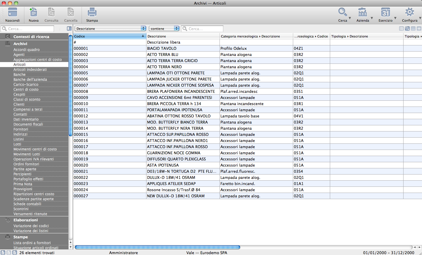The width and height of the screenshot is (422, 255).
Task: Click Variazione dei listini under Elaborazioni
Action: 31,231
